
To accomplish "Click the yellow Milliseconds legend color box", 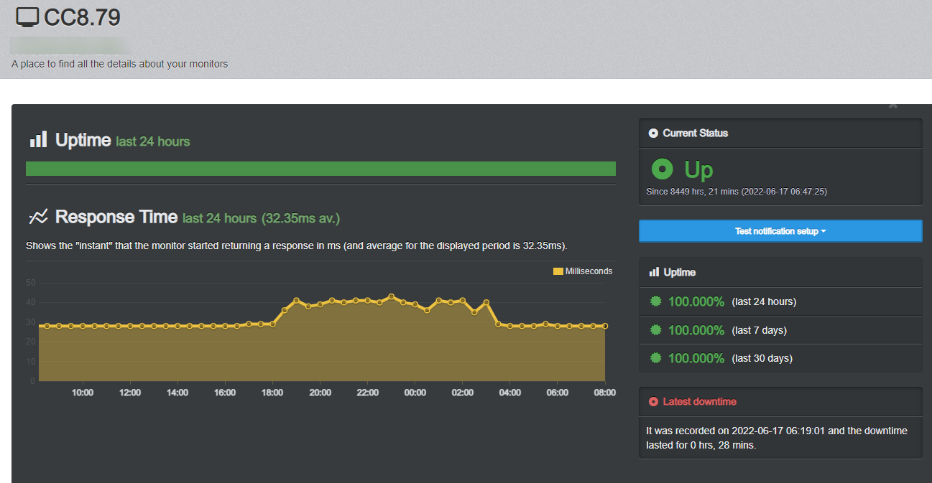I will pos(558,271).
